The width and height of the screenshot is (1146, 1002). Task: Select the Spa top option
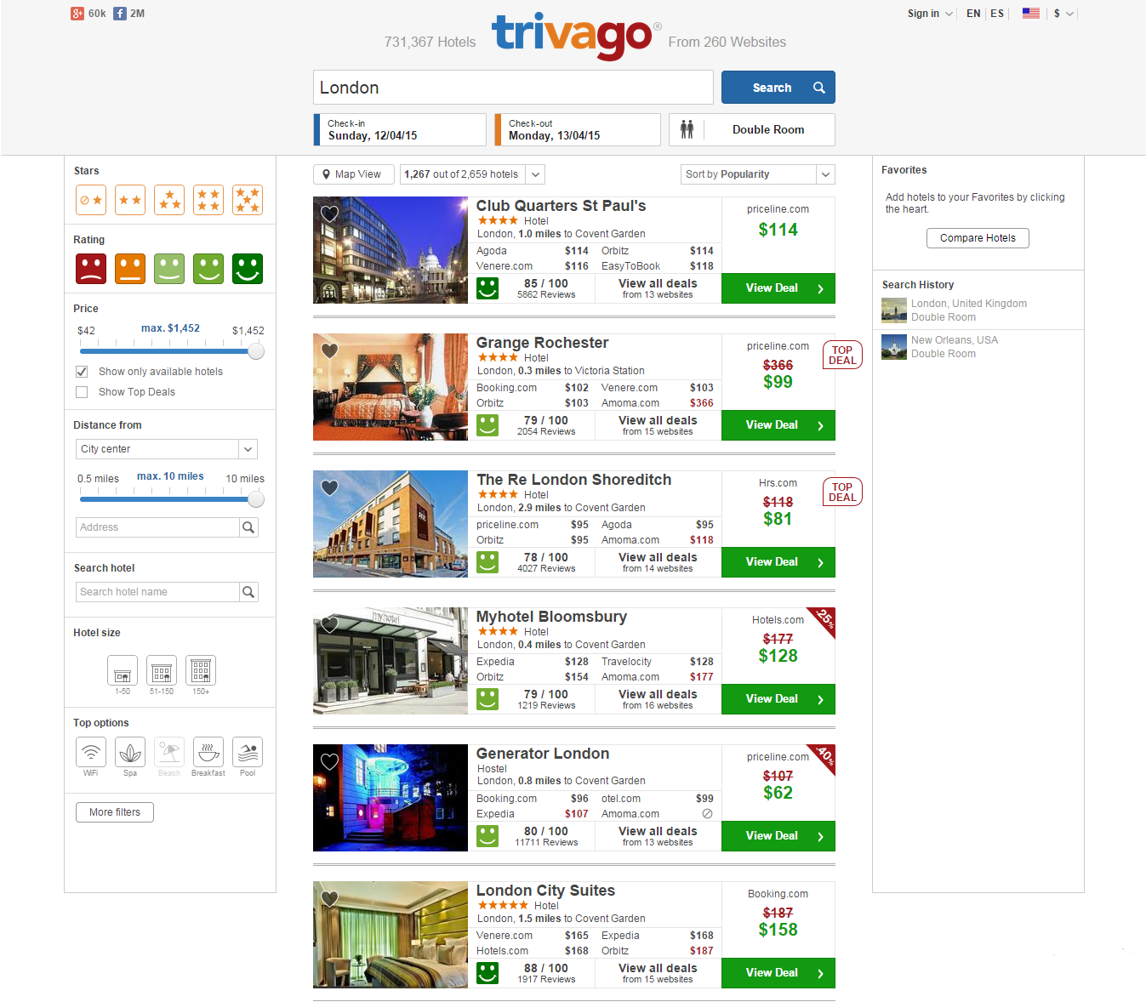pyautogui.click(x=130, y=753)
